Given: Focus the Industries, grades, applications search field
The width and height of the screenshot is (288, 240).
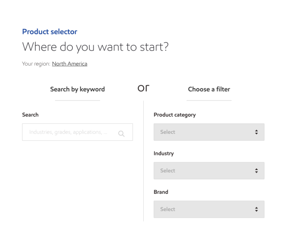Looking at the screenshot, I should click(77, 132).
